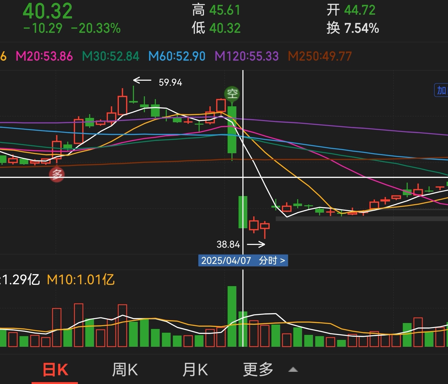
Task: Tap the red 多 long signal marker
Action: pos(57,174)
